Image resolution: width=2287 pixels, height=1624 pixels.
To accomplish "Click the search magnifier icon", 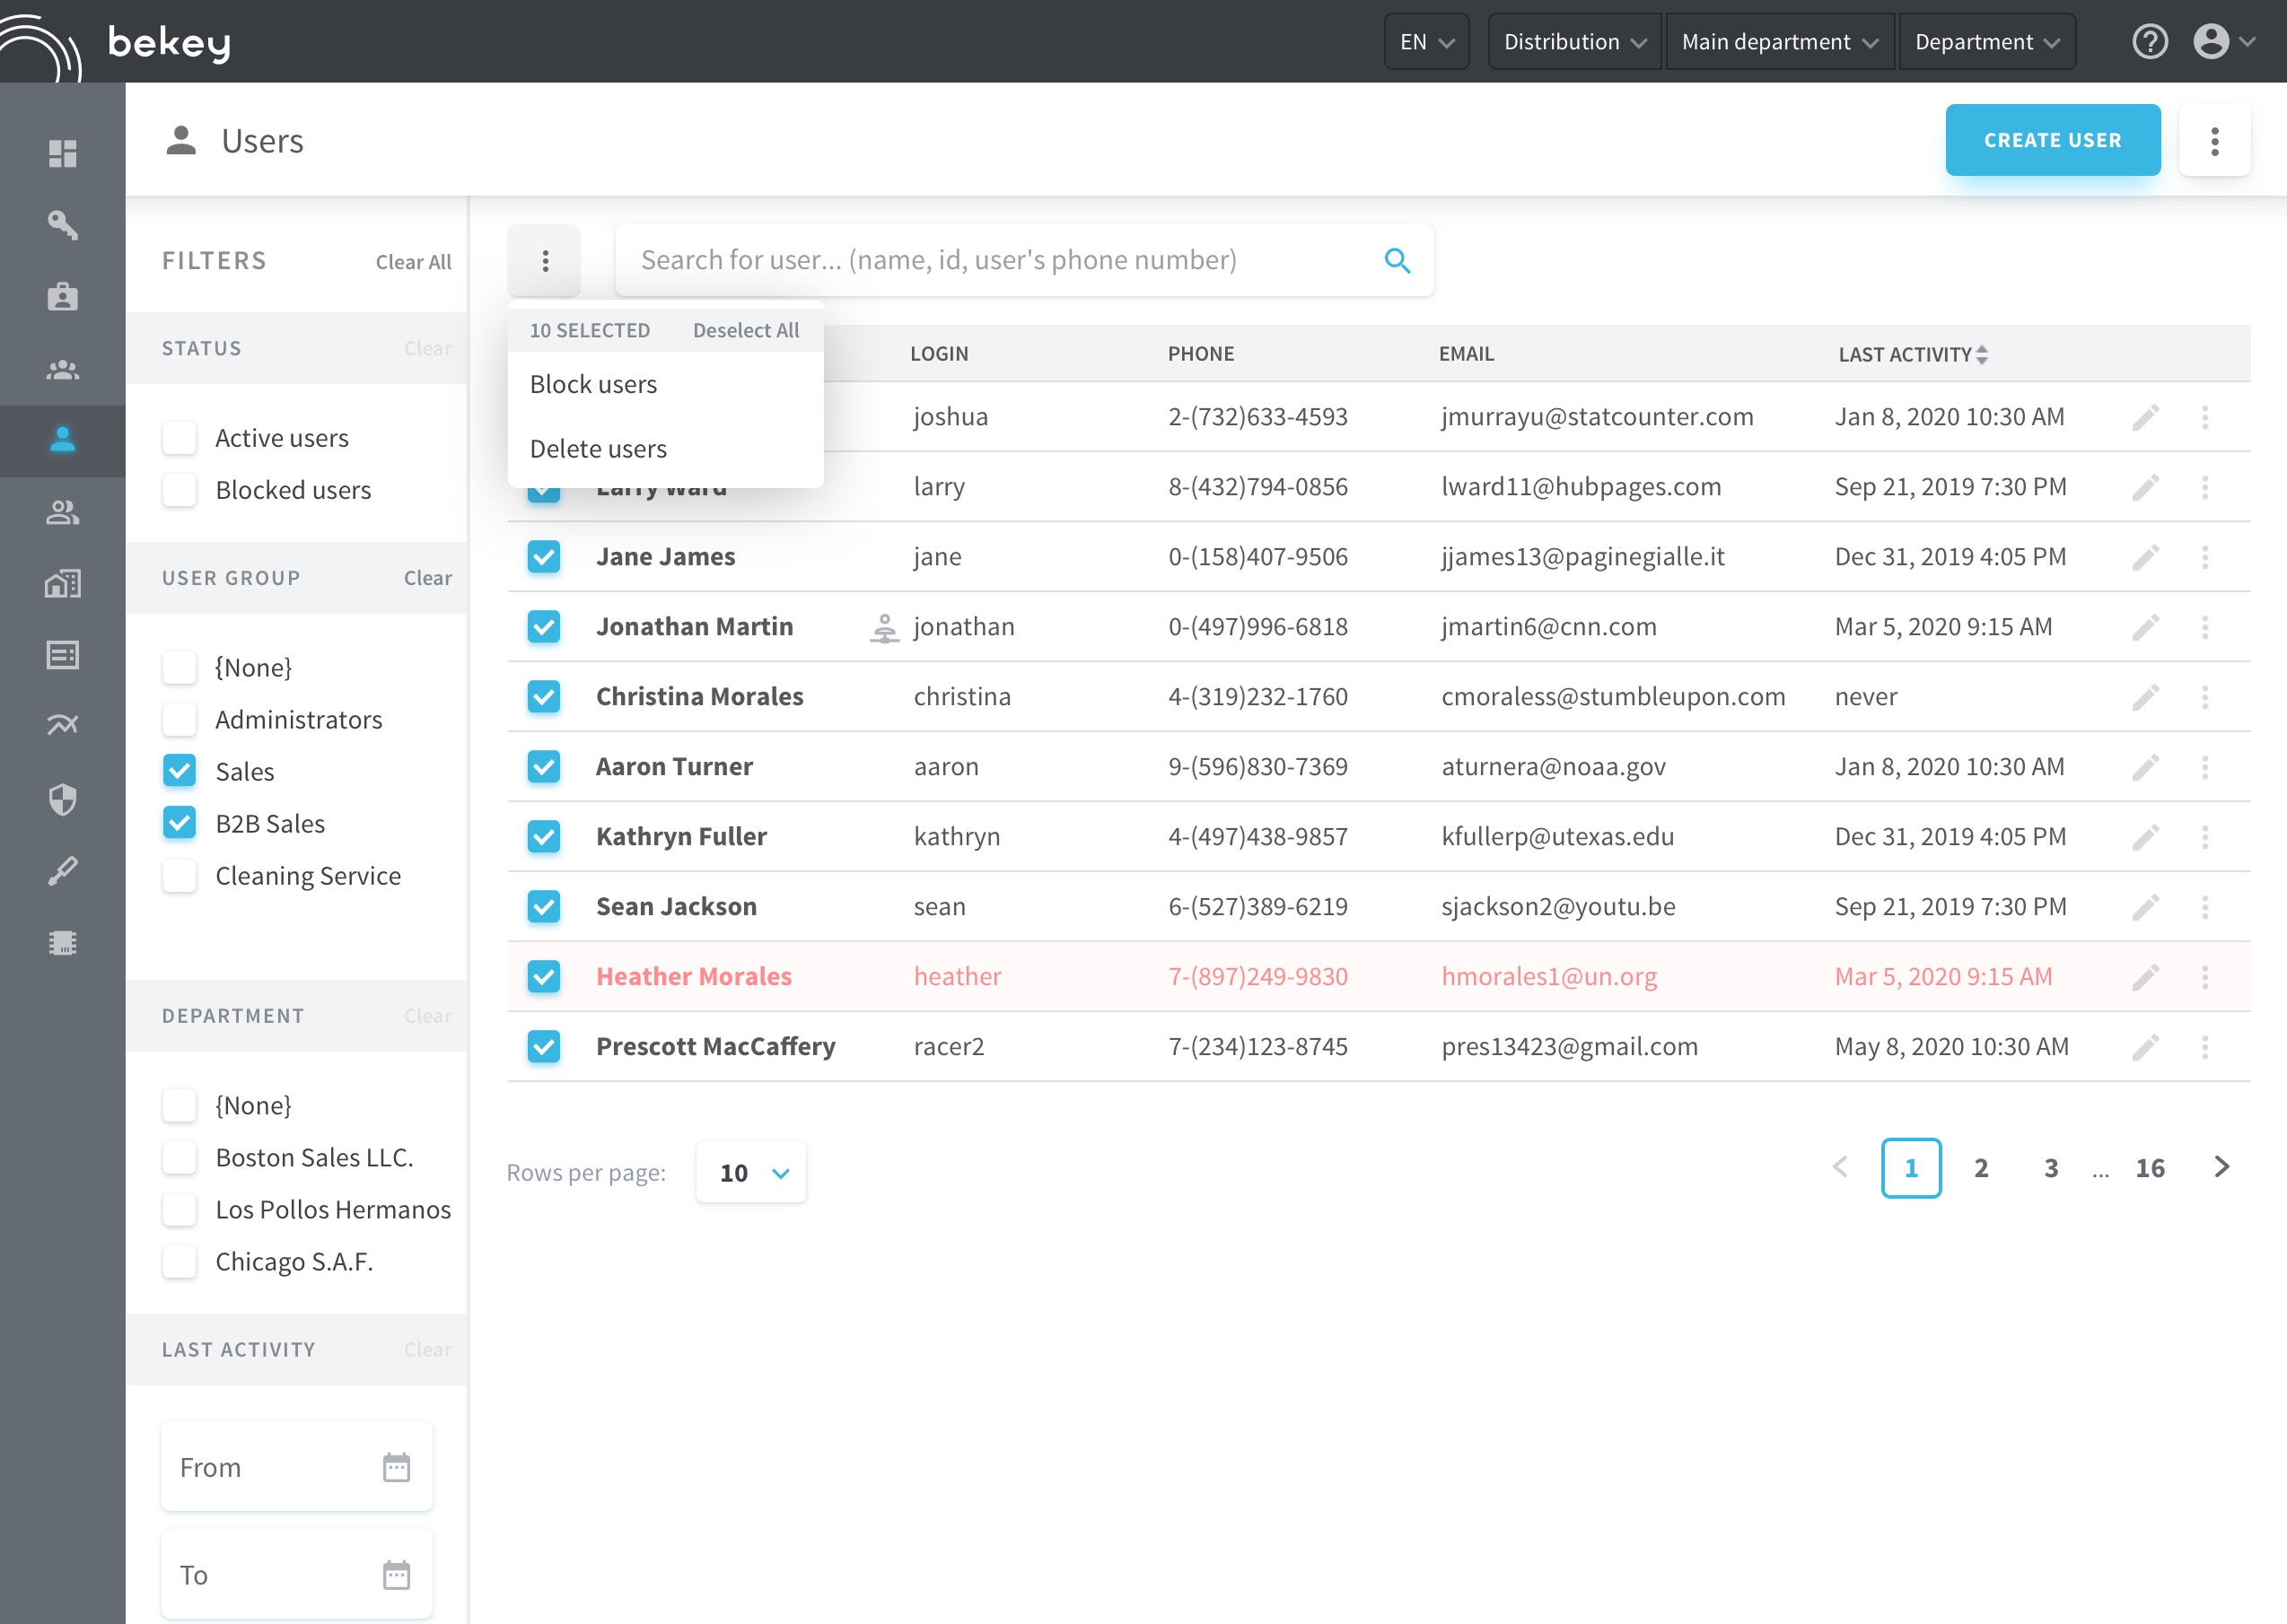I will tap(1397, 260).
